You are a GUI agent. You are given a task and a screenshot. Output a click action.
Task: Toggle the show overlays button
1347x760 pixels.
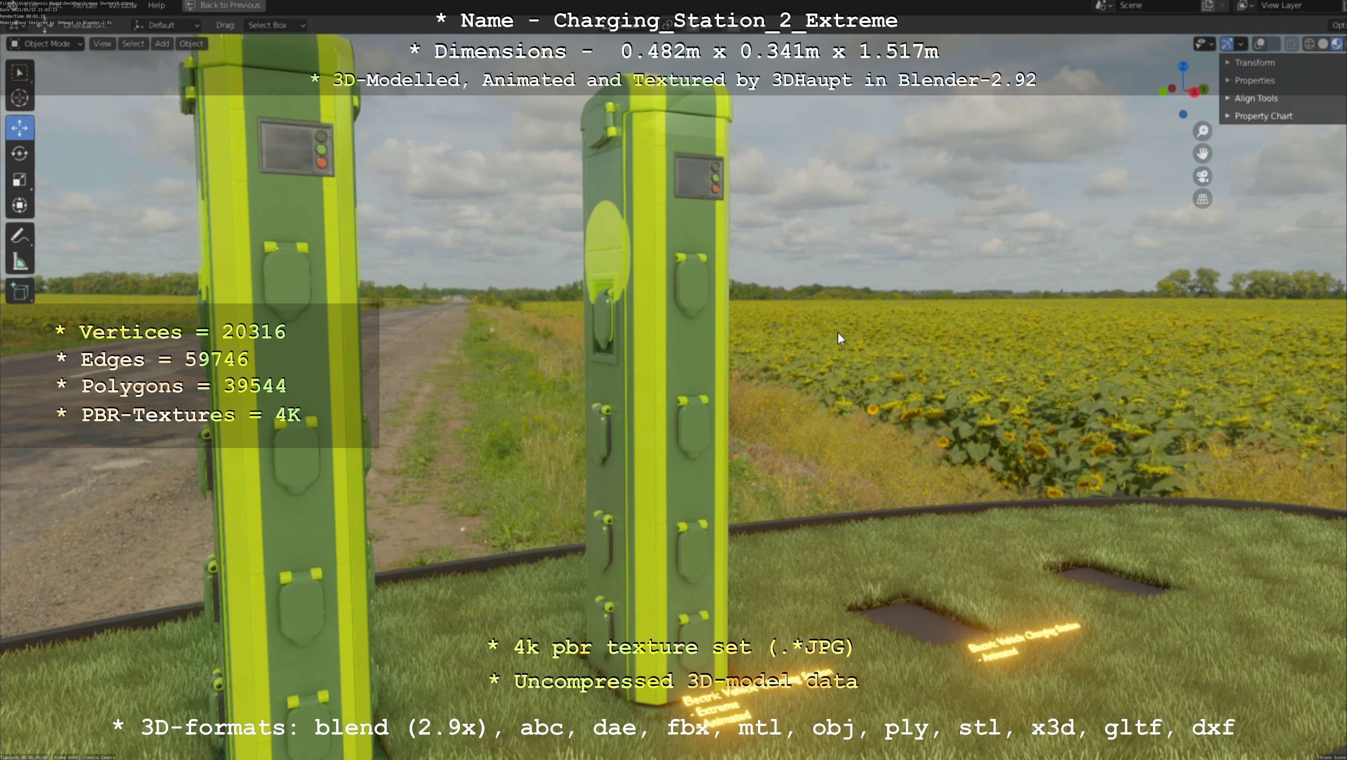[1260, 44]
